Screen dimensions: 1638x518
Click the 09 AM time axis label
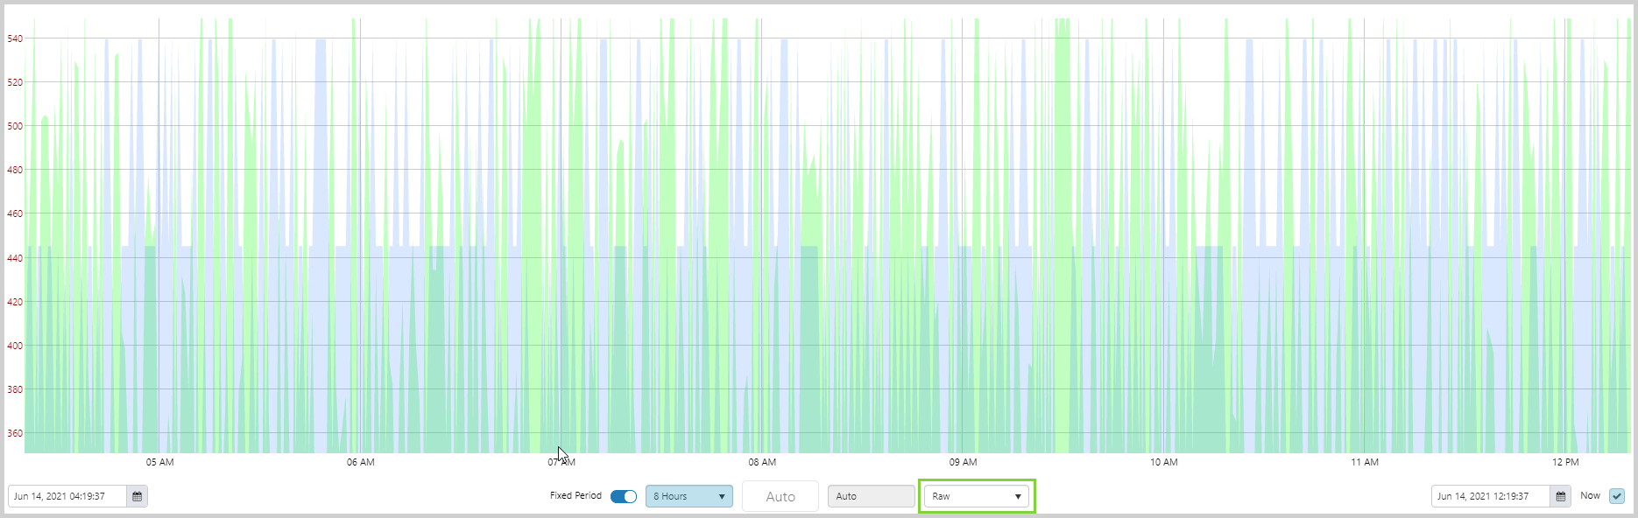[x=963, y=462]
